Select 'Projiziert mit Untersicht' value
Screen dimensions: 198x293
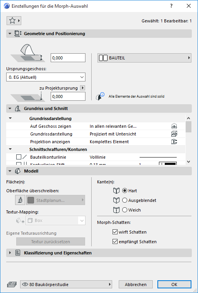pos(113,134)
